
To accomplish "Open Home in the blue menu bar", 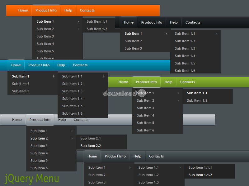I will [16, 65].
